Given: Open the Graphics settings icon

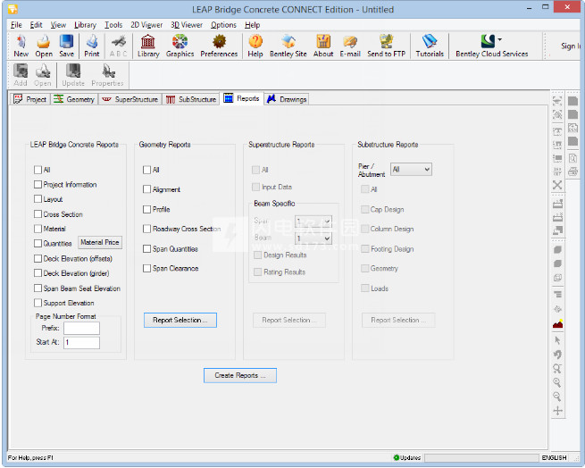Looking at the screenshot, I should click(x=180, y=46).
